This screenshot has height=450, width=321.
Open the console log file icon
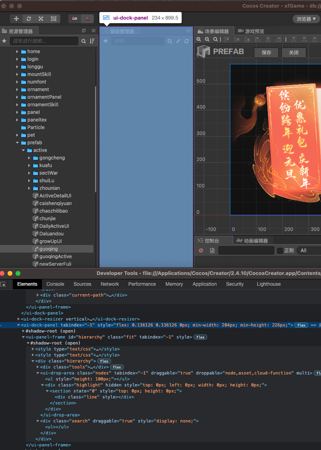[212, 251]
